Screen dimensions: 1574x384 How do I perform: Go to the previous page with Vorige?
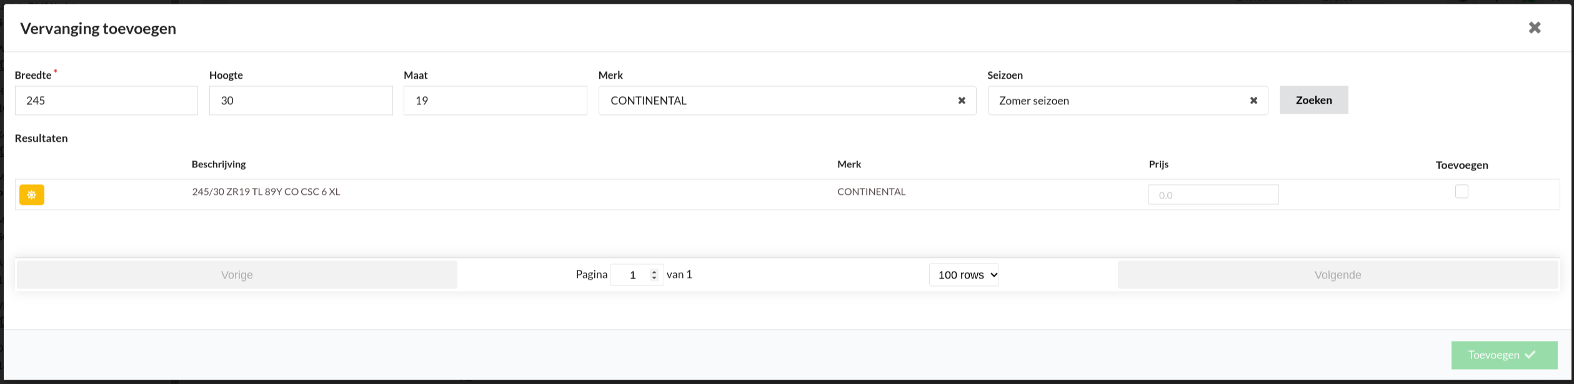click(237, 275)
